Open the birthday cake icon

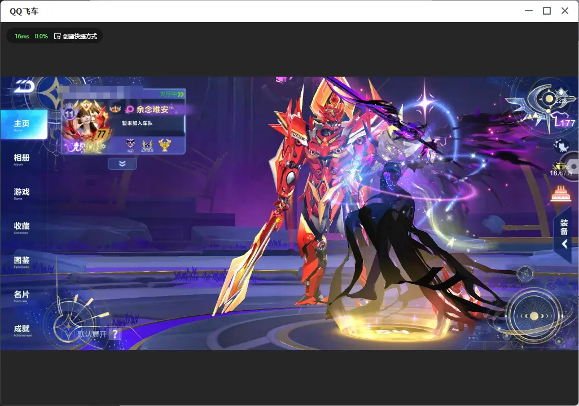(561, 194)
